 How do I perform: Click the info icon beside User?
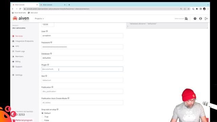pyautogui.click(x=47, y=31)
